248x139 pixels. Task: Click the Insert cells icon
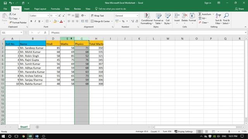point(177,16)
